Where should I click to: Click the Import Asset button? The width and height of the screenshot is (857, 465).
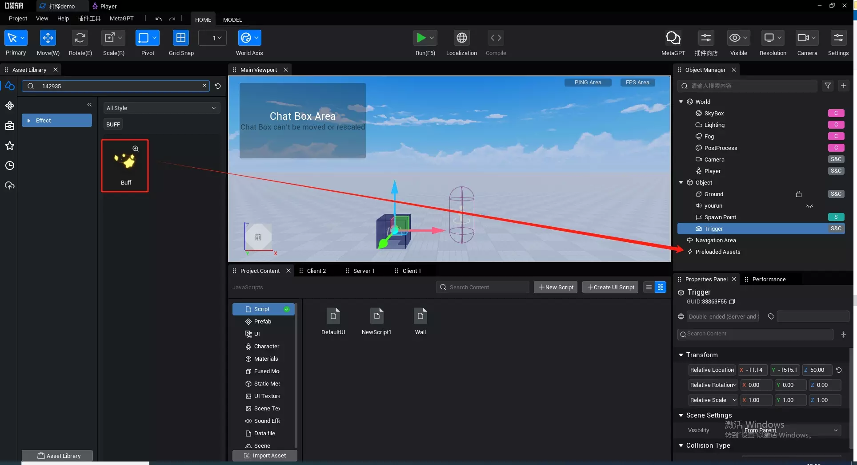pyautogui.click(x=264, y=456)
